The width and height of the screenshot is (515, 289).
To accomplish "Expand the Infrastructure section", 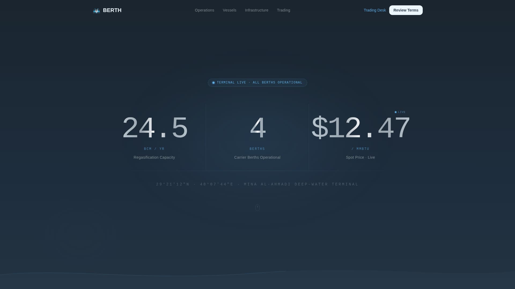I will tap(256, 10).
